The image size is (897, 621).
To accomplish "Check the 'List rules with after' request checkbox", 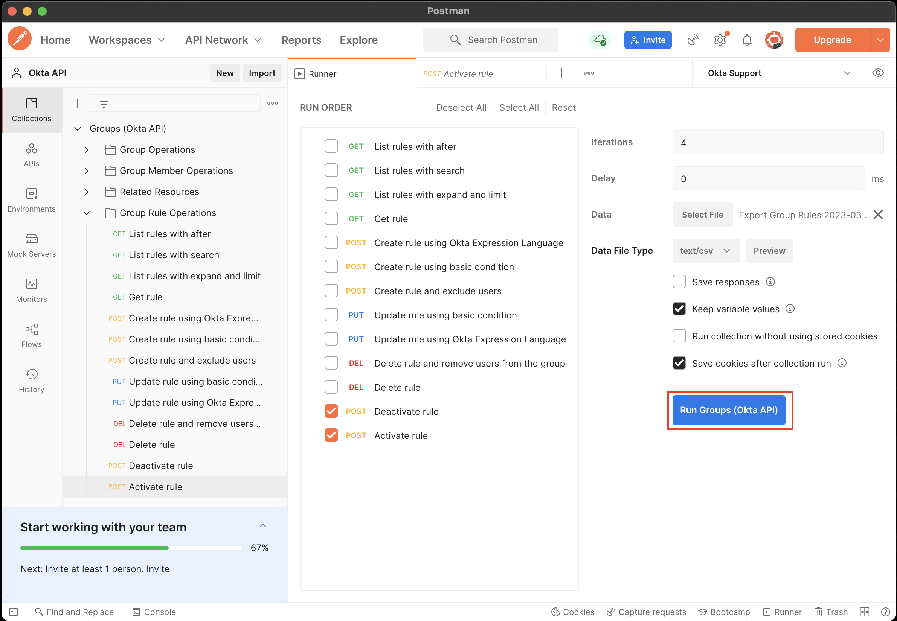I will pos(331,146).
